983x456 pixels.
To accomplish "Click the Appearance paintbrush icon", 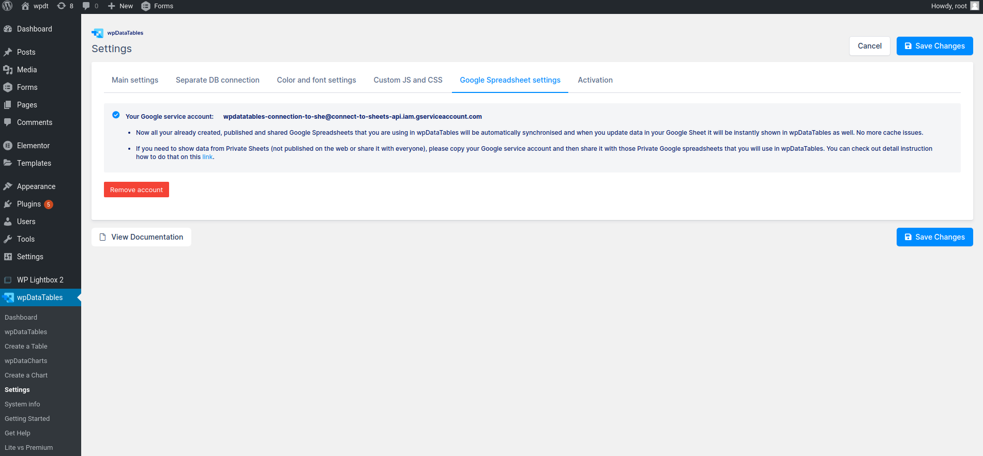I will 8,186.
